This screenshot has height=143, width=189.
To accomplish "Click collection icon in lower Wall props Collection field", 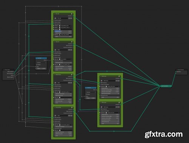I will (x=106, y=112).
